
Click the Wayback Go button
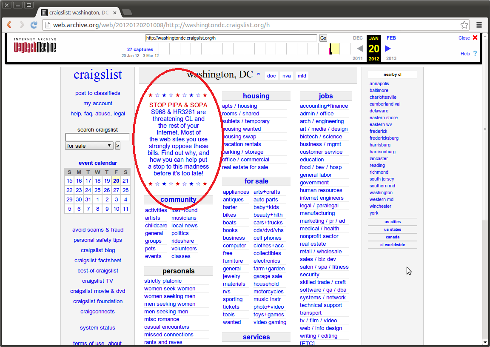click(323, 38)
